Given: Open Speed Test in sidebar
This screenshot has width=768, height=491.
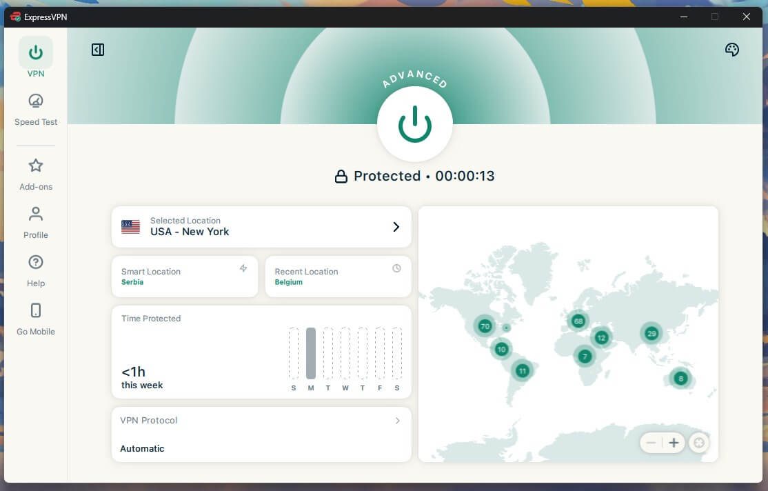Looking at the screenshot, I should 36,110.
